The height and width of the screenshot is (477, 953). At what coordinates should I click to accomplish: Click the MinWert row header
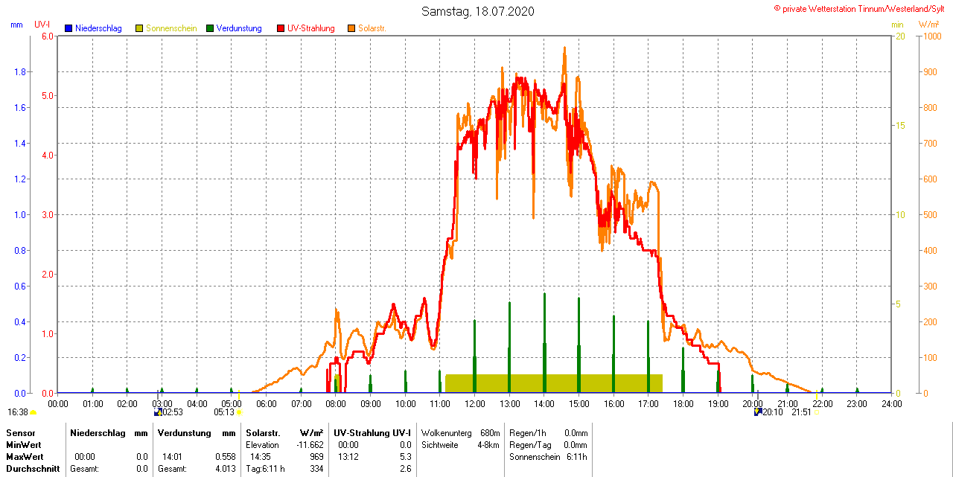pos(25,445)
